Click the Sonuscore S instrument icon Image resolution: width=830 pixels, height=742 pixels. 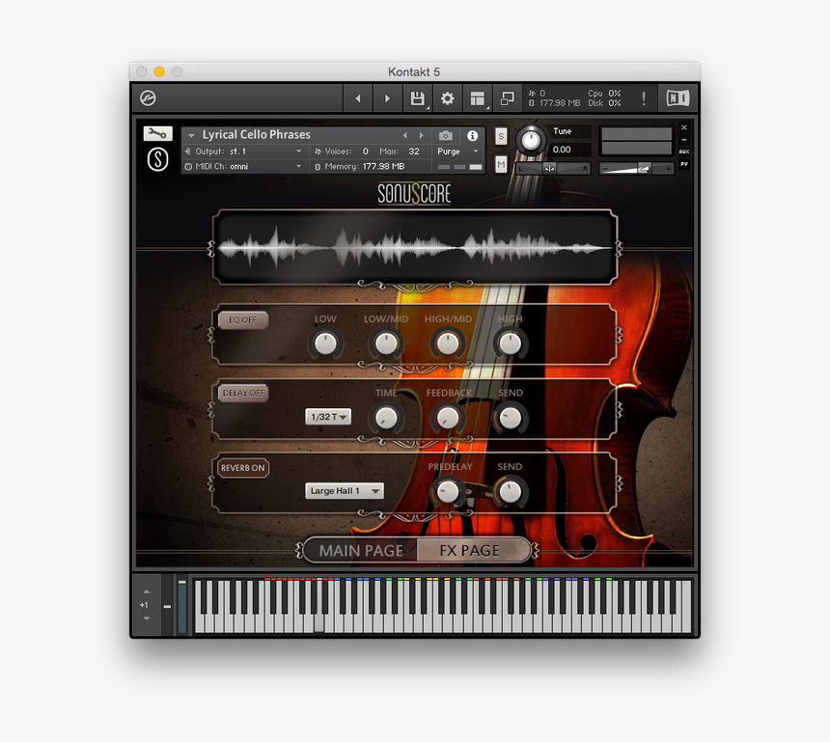pos(157,159)
